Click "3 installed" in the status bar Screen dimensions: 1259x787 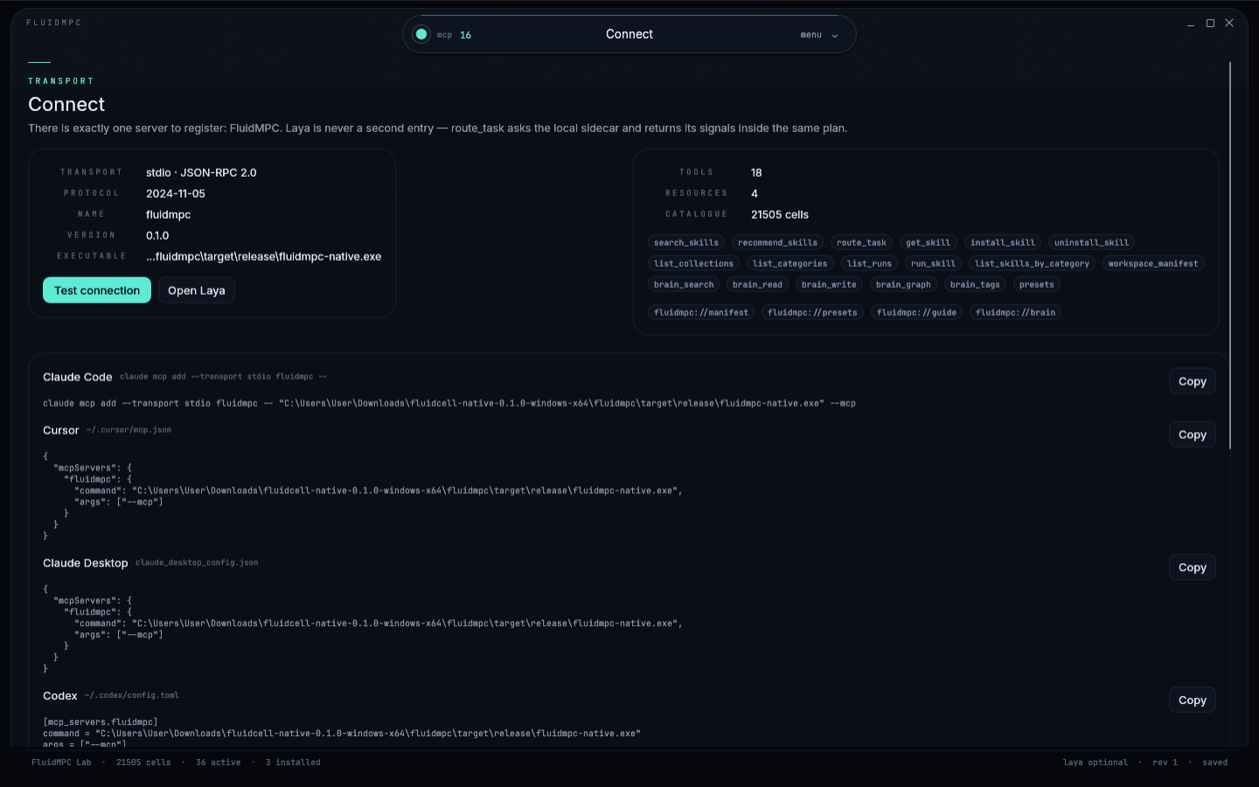point(293,763)
